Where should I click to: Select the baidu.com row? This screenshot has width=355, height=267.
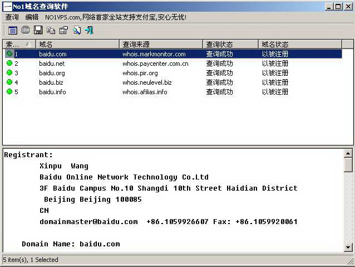(173, 54)
